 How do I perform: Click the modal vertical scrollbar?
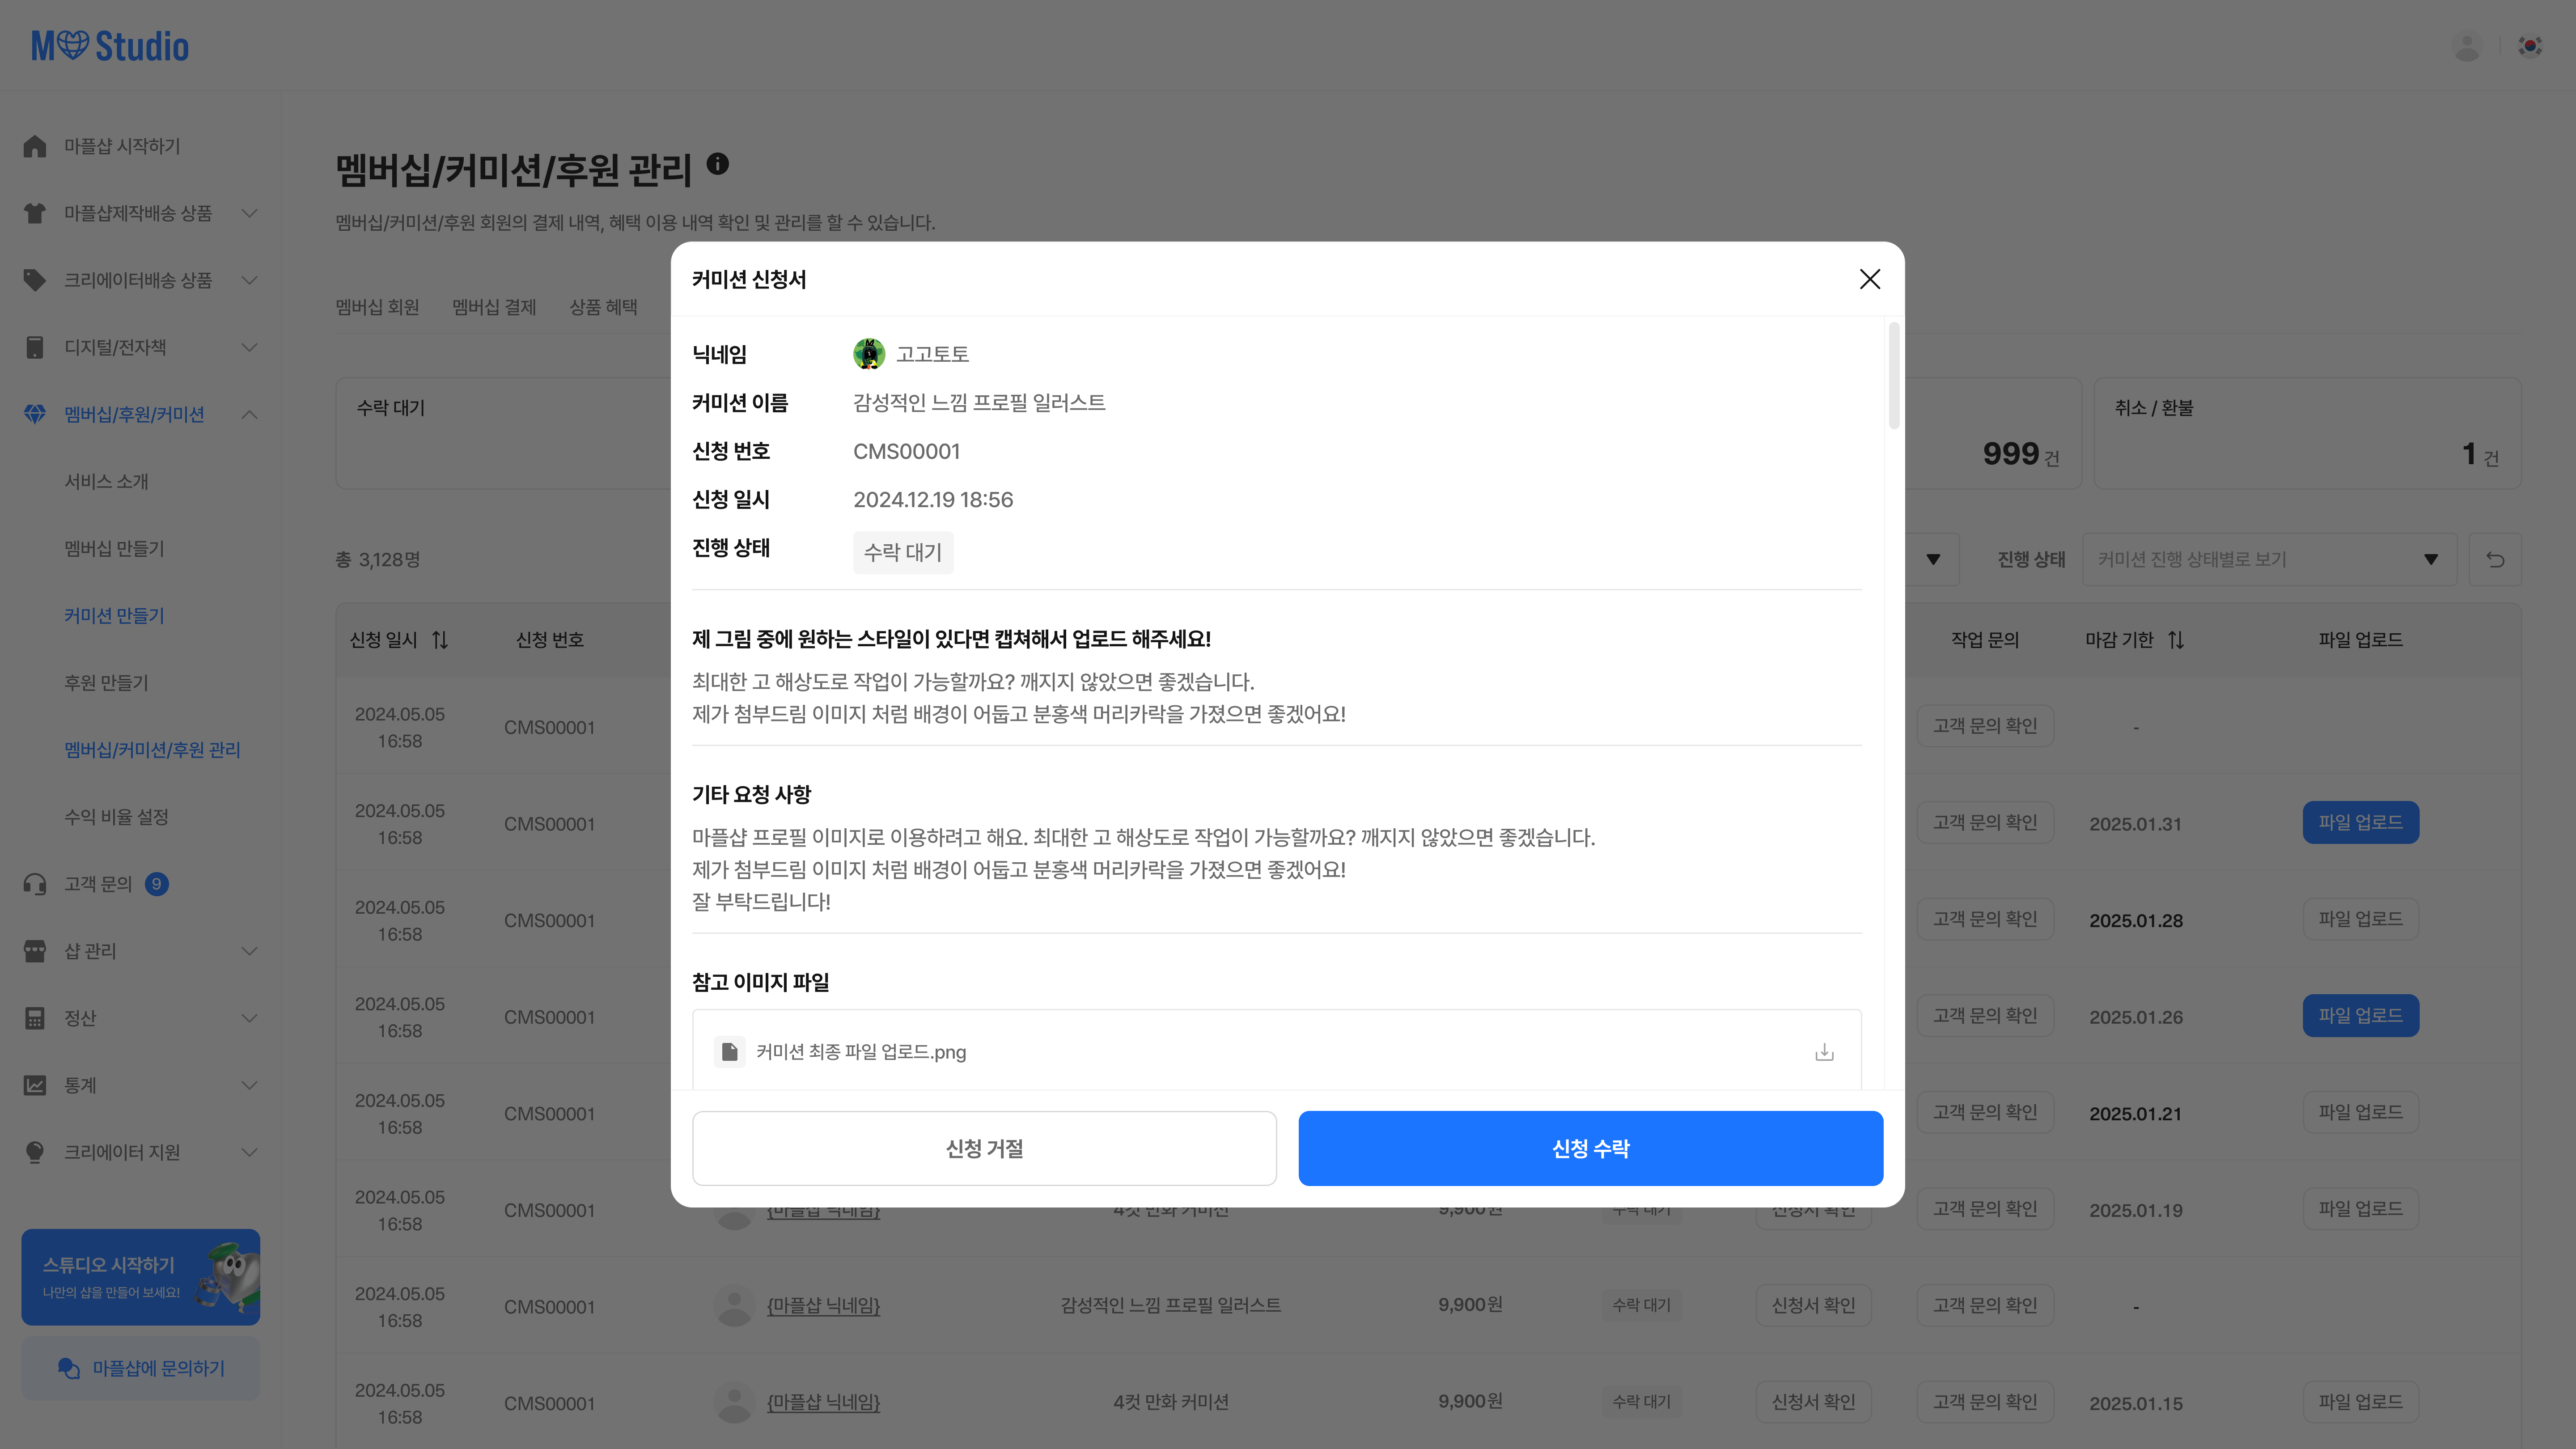1893,377
